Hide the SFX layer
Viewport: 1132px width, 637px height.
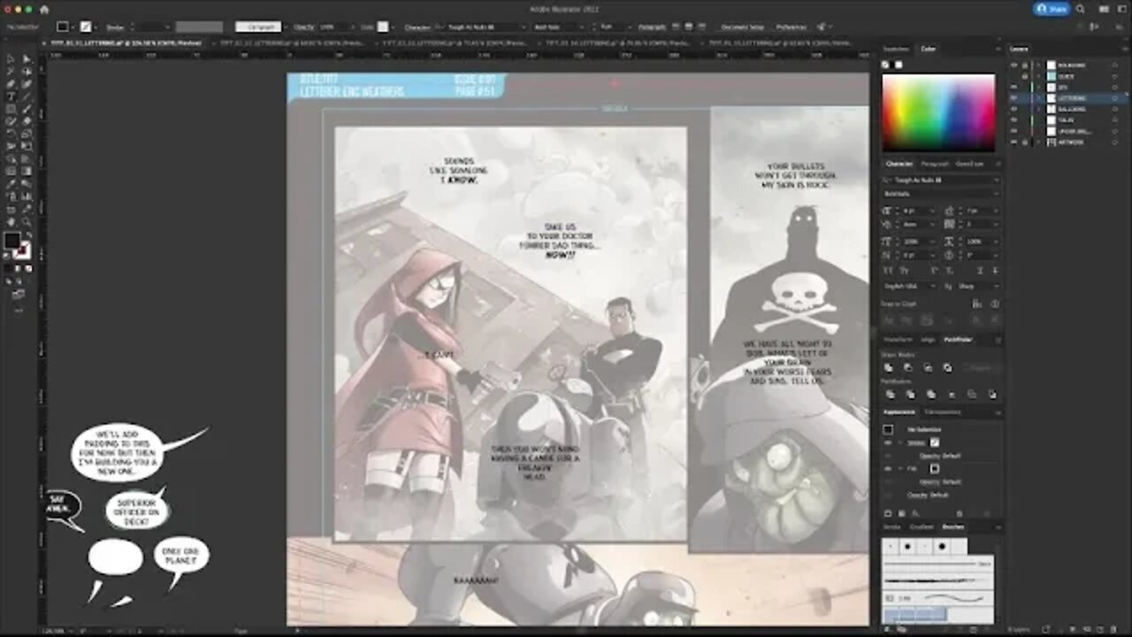point(1013,88)
